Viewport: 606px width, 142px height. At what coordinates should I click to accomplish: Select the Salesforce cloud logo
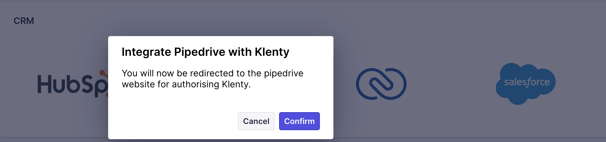(525, 84)
